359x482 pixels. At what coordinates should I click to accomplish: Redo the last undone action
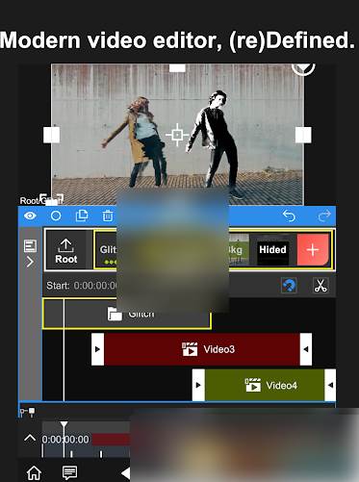tap(324, 216)
